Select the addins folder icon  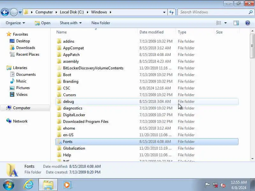pos(59,41)
